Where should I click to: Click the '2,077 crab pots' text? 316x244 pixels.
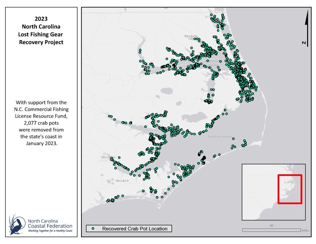pyautogui.click(x=41, y=123)
